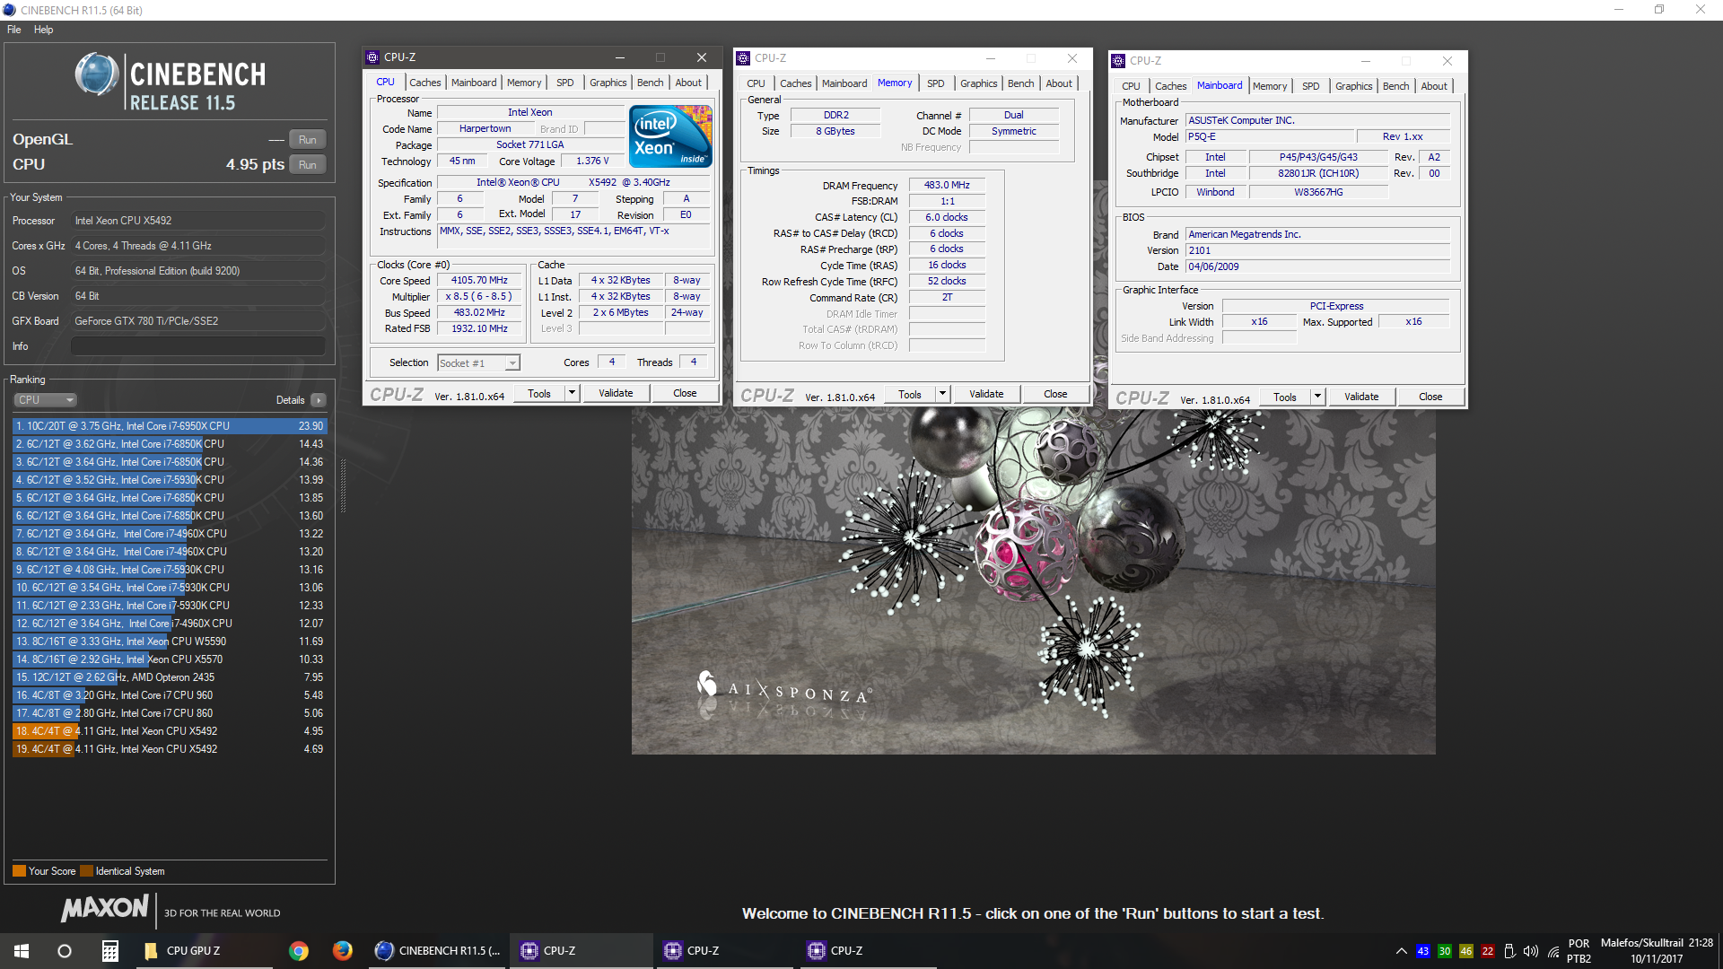This screenshot has width=1723, height=969.
Task: Click temperature reading 46 tray icon
Action: [1465, 951]
